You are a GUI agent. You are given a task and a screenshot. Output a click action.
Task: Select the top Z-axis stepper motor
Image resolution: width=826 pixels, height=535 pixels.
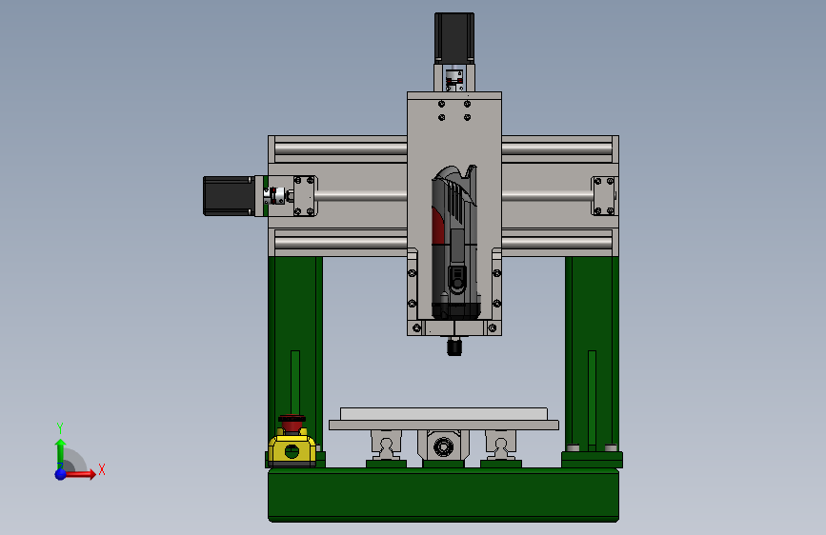[454, 38]
